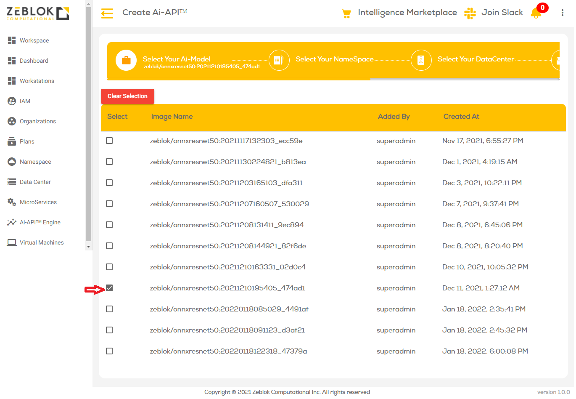Check the onnxresnet50:20211117132303_ecc59e checkbox
This screenshot has width=576, height=399.
[109, 141]
